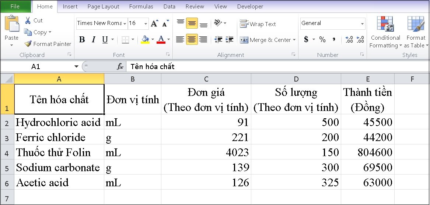Image resolution: width=430 pixels, height=205 pixels.
Task: Align text right
Action: click(x=203, y=40)
